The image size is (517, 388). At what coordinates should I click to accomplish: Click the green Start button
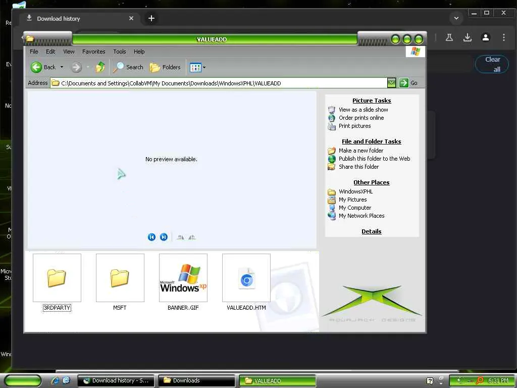click(23, 381)
